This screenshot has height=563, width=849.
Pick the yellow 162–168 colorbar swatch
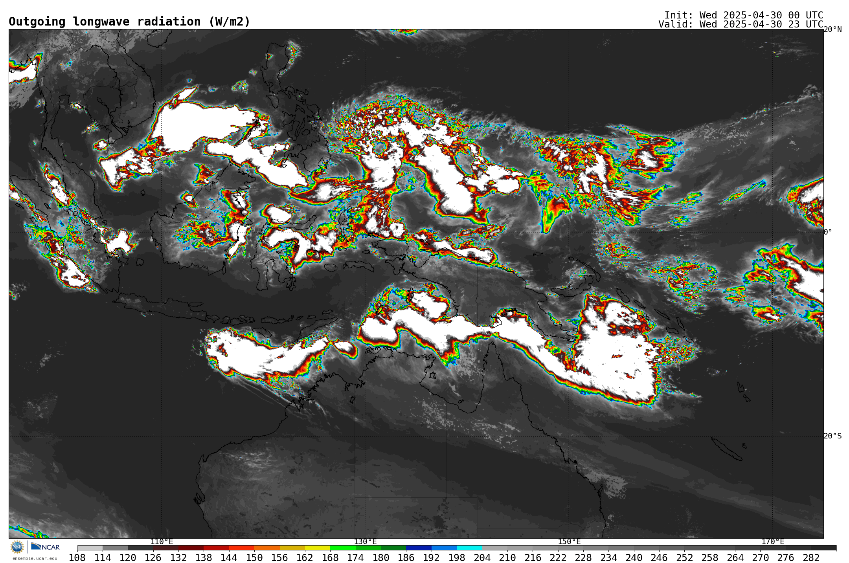(318, 548)
